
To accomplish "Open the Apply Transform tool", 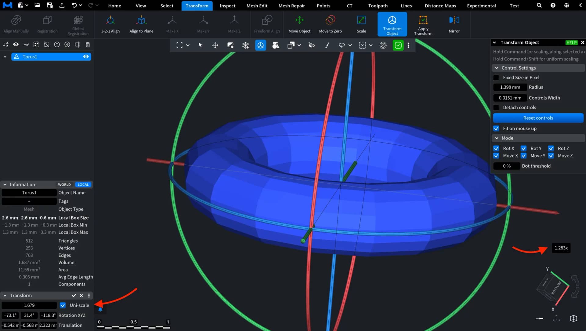I will (423, 24).
